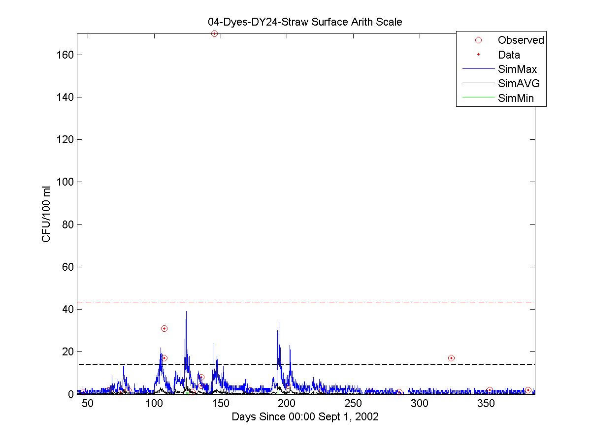Click the chart title text
The image size is (591, 443).
coord(305,22)
